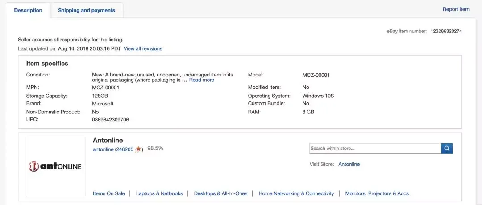View feedback score 246205

(125, 149)
